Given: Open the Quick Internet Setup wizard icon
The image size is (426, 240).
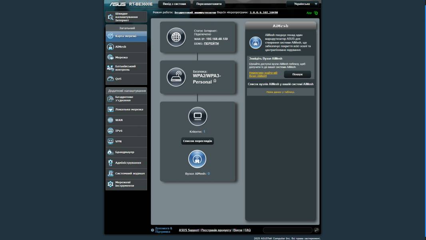Looking at the screenshot, I should tap(110, 17).
